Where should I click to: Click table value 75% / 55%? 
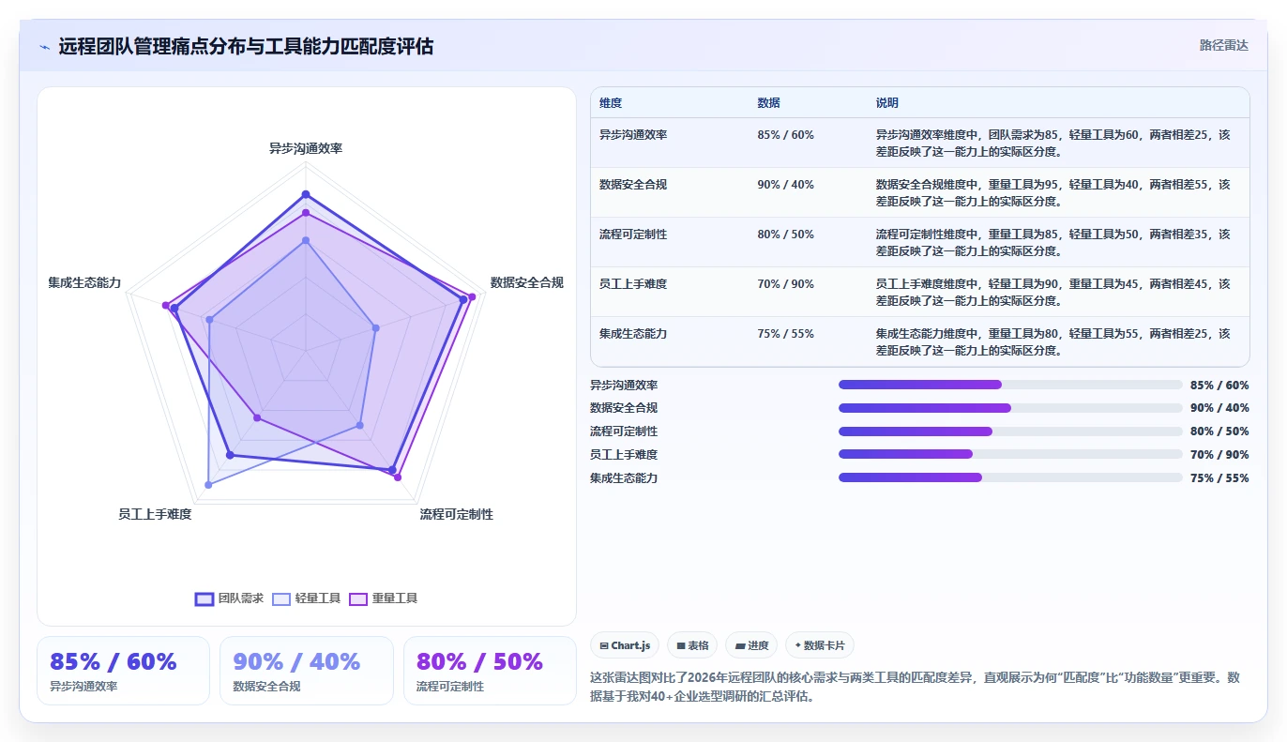[x=785, y=333]
